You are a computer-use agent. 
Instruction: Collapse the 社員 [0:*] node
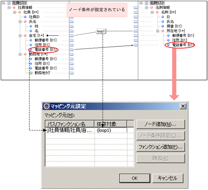click(14, 12)
